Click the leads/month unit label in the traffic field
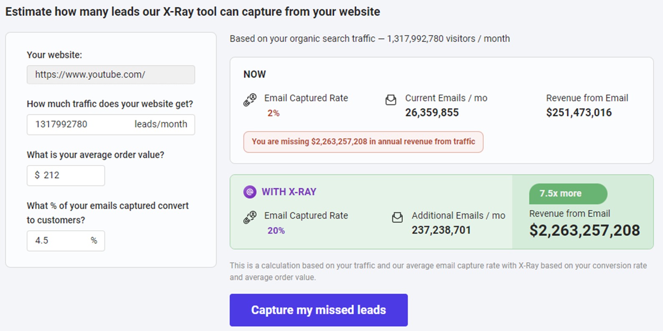 [x=161, y=124]
